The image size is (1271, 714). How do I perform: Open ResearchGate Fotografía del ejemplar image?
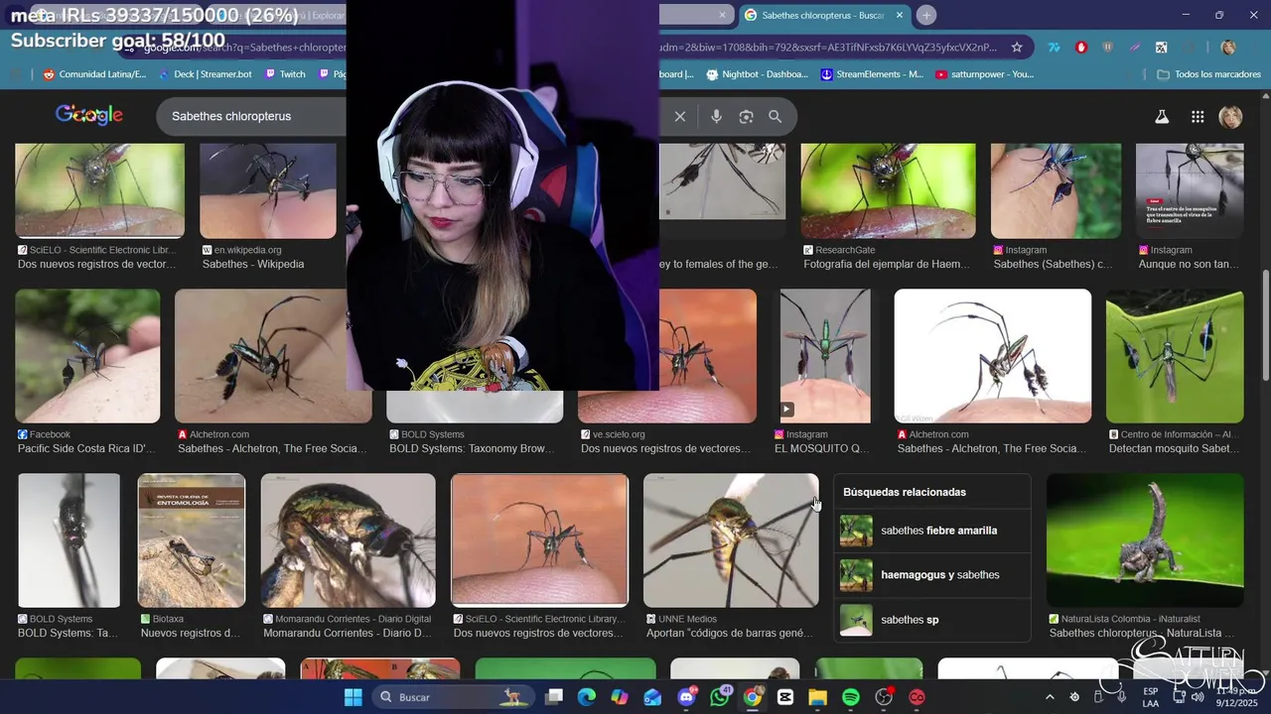point(889,190)
